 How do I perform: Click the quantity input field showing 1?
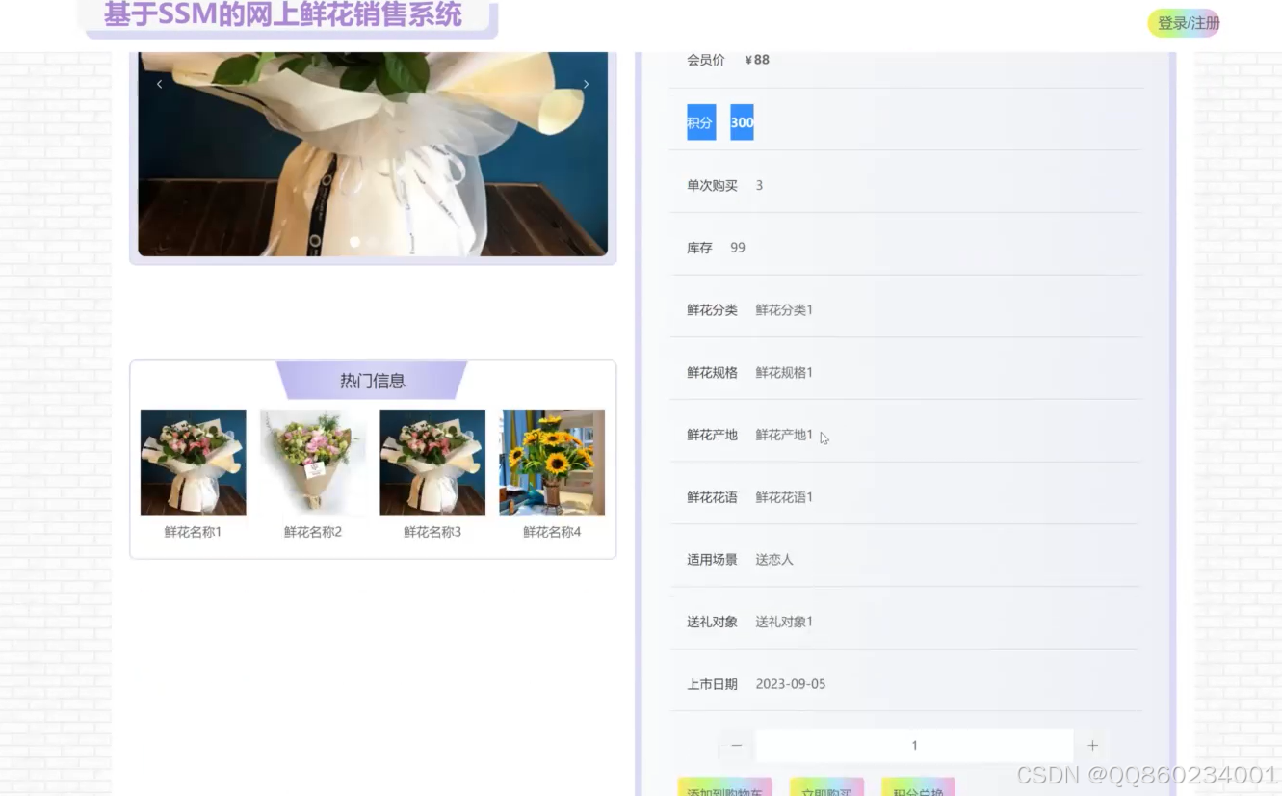[913, 745]
